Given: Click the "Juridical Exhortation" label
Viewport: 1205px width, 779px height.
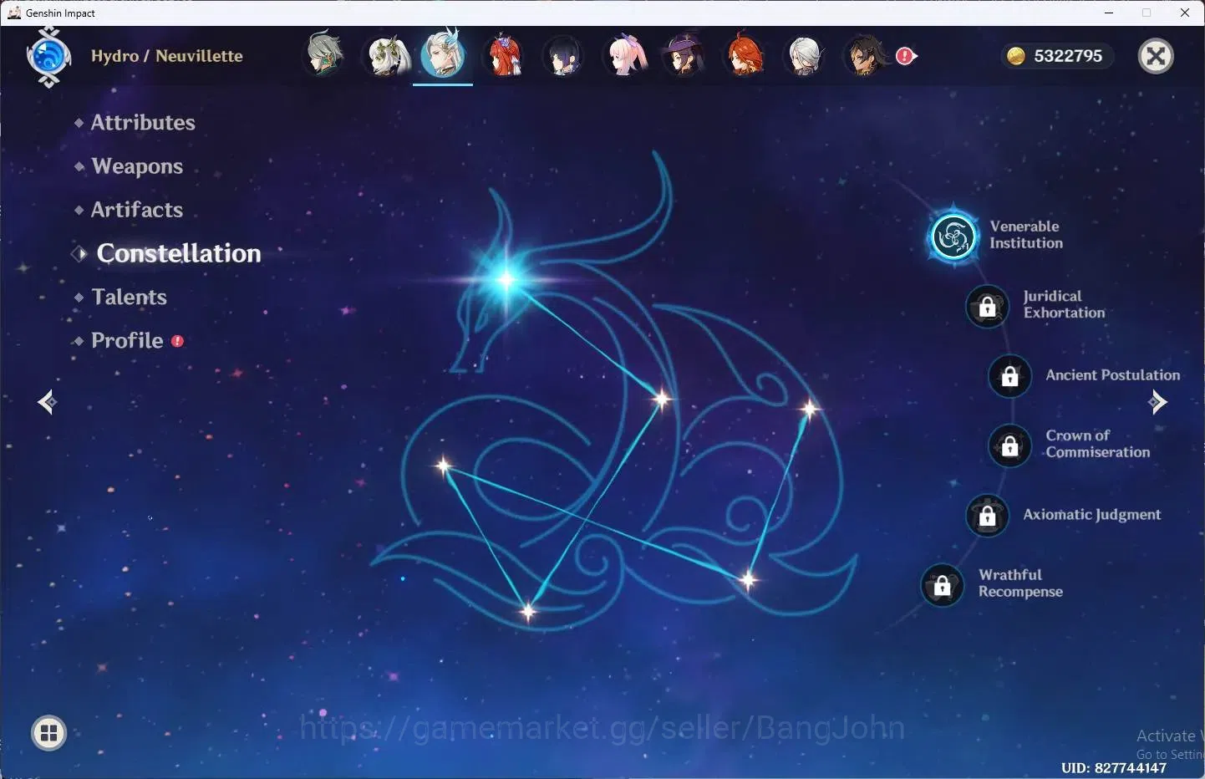Looking at the screenshot, I should click(1064, 304).
